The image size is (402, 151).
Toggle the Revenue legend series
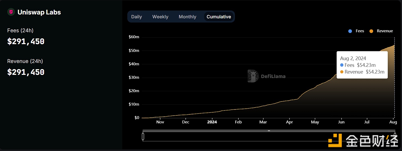[x=381, y=31]
